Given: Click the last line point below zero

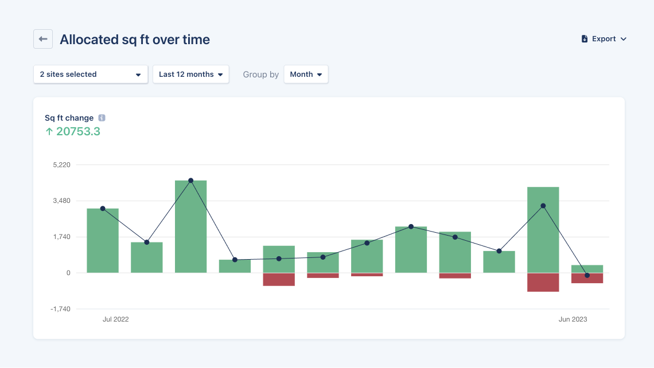Looking at the screenshot, I should pyautogui.click(x=587, y=276).
